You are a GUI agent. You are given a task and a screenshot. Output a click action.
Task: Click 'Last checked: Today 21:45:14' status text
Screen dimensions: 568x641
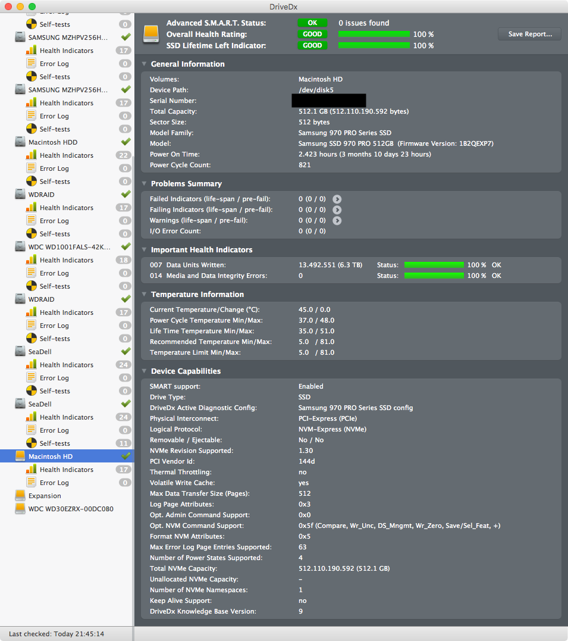click(x=57, y=634)
